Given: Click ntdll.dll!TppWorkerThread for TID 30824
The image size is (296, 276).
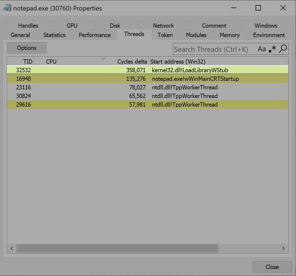Looking at the screenshot, I should pos(185,96).
